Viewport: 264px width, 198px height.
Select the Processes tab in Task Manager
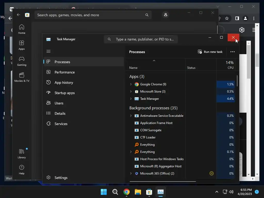pyautogui.click(x=84, y=62)
